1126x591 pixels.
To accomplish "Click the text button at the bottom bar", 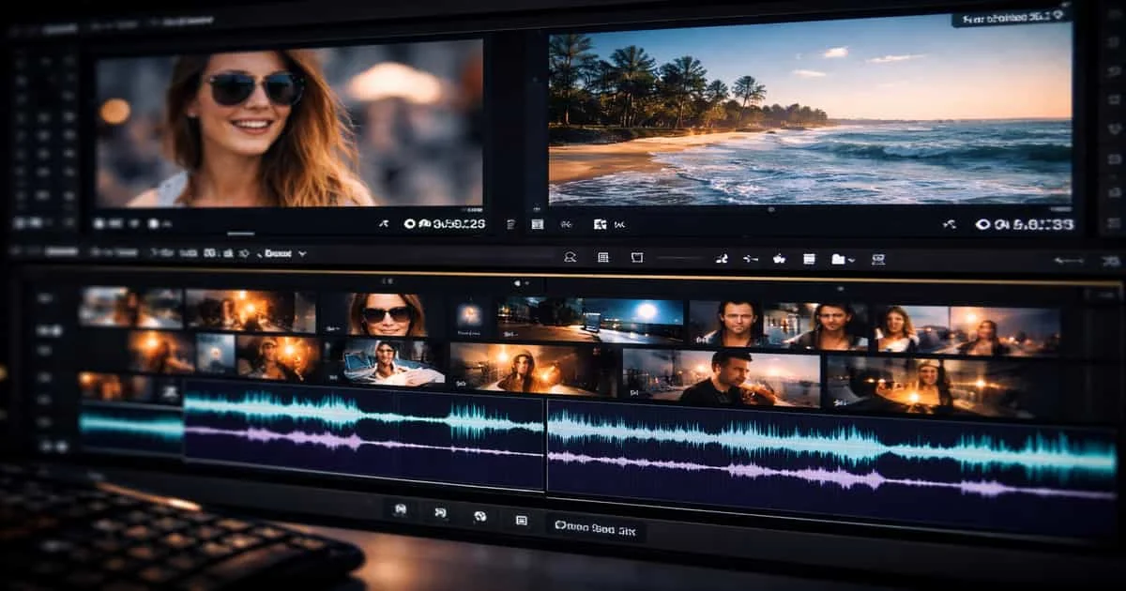I will coord(596,527).
